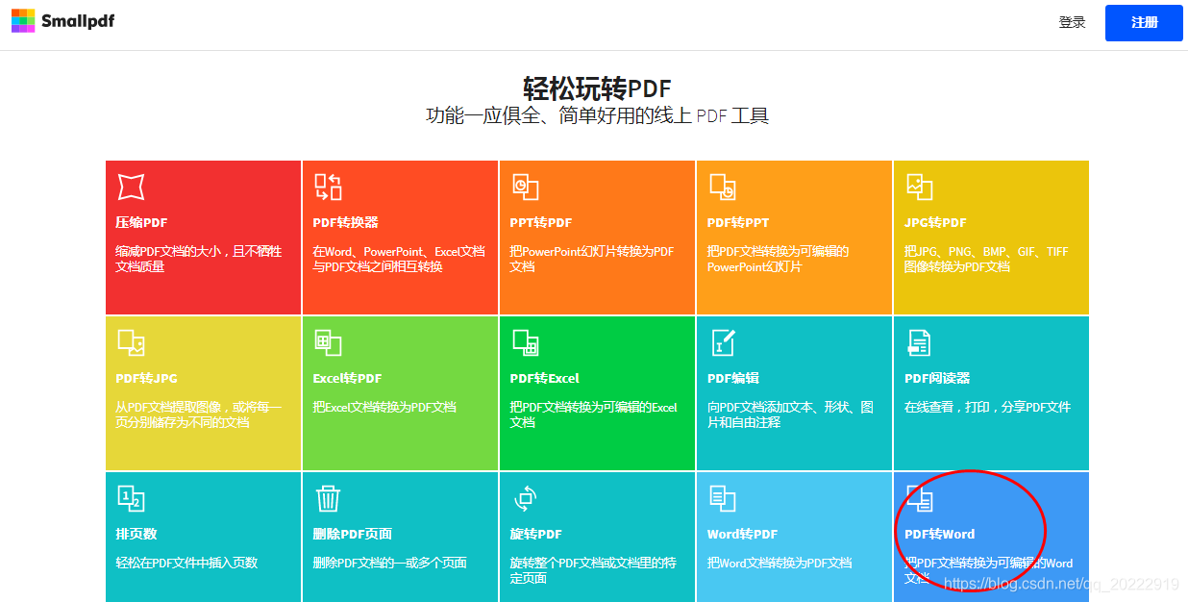This screenshot has height=602, width=1188.
Task: Select the 压缩PDF compress icon
Action: [x=131, y=187]
